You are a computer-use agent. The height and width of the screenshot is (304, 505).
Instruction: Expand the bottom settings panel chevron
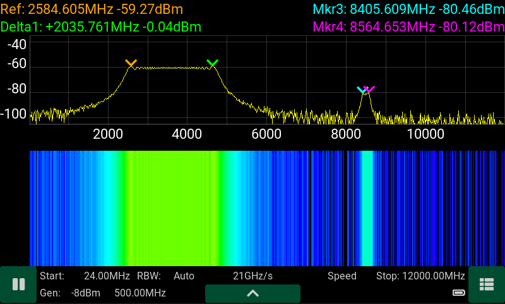pyautogui.click(x=252, y=293)
